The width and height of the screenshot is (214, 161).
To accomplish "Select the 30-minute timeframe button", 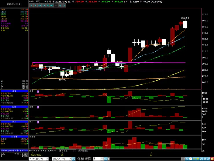I will click(x=48, y=5).
